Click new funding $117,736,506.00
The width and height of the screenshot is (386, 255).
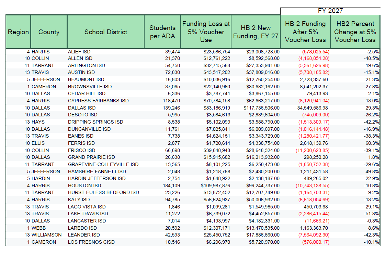(x=262, y=108)
